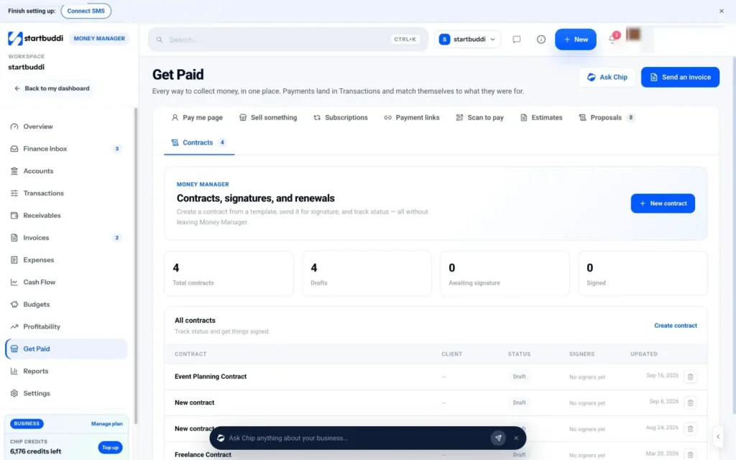Viewport: 736px width, 460px height.
Task: Click the blue New button
Action: tap(576, 40)
